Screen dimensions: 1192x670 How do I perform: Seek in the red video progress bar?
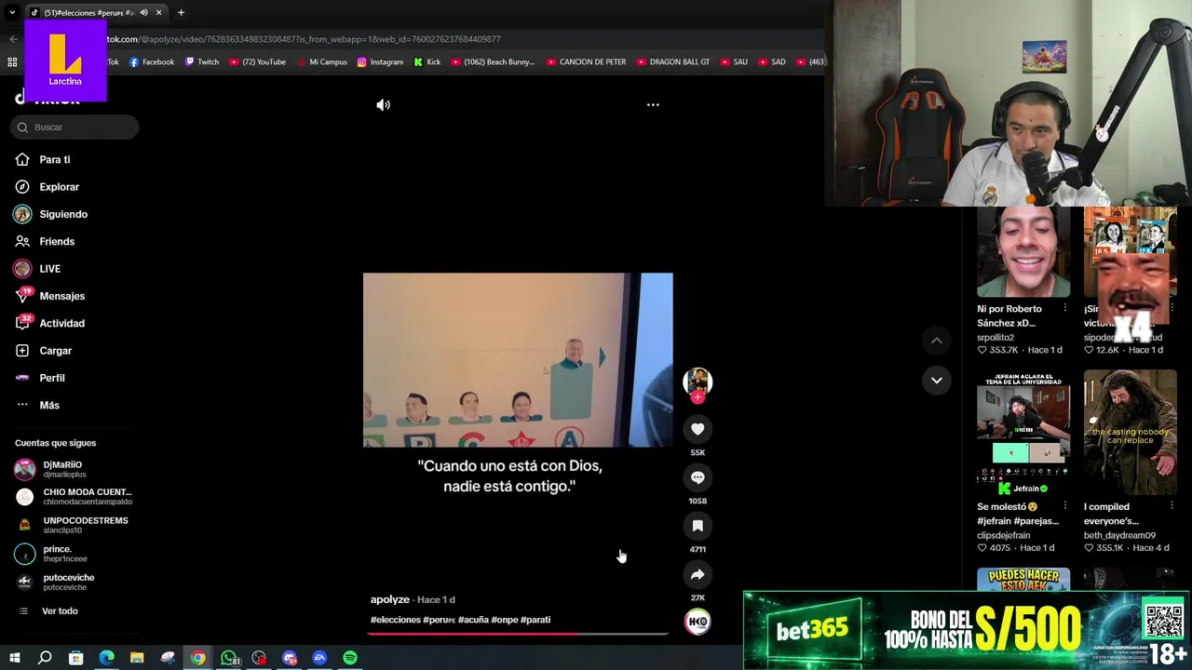pyautogui.click(x=518, y=634)
